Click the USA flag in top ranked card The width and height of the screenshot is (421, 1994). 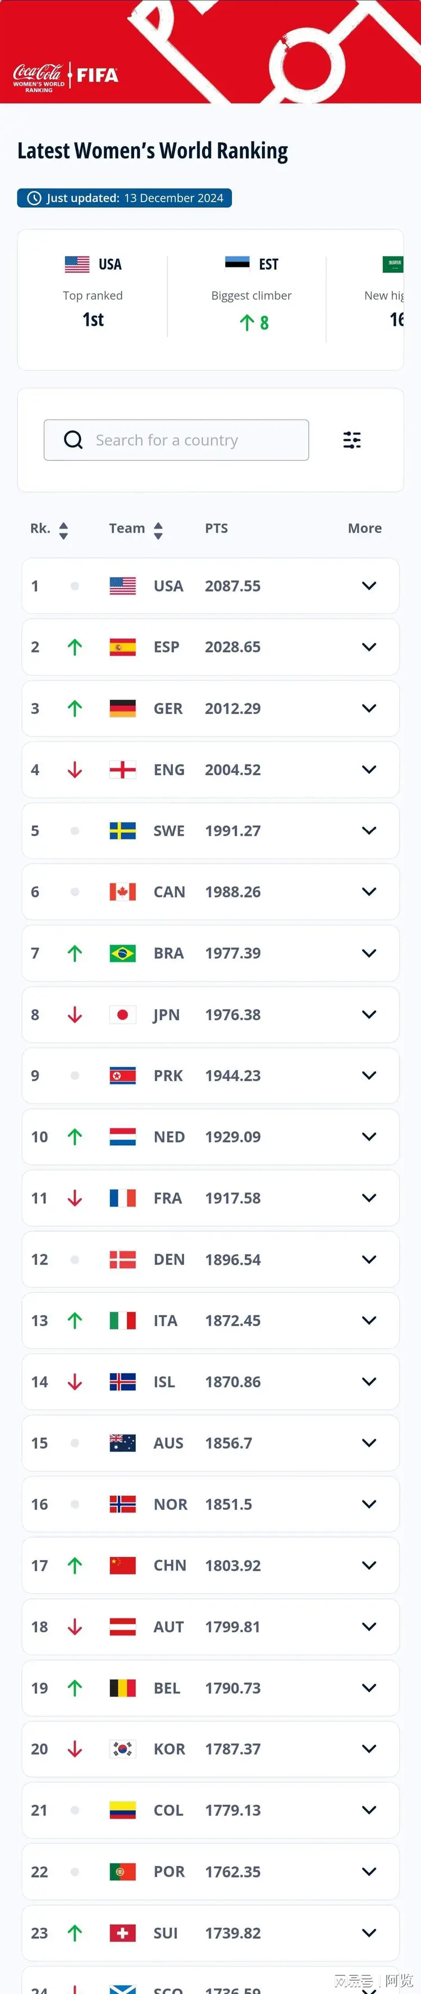coord(76,264)
